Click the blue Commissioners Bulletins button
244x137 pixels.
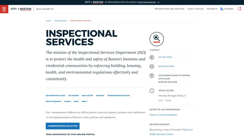tap(63, 126)
